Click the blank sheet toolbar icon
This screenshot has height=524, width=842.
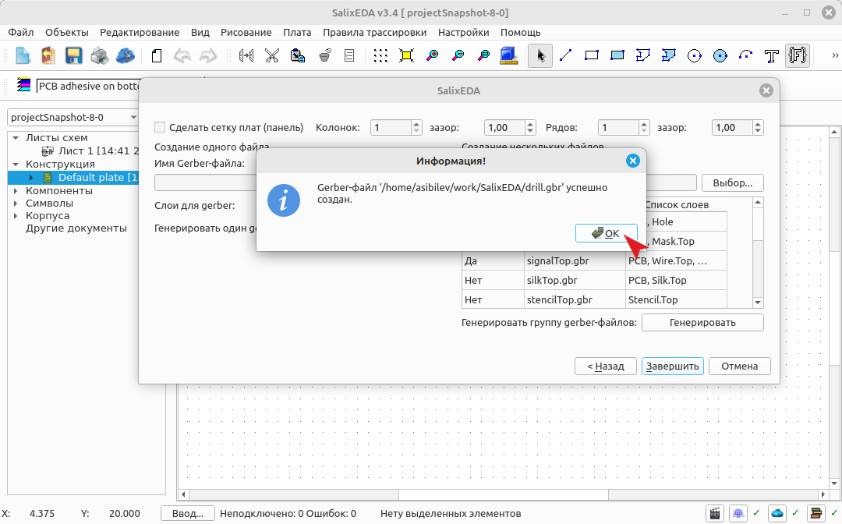pyautogui.click(x=157, y=55)
